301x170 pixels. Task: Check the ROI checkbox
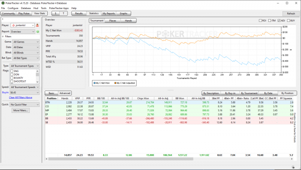[x=260, y=21]
